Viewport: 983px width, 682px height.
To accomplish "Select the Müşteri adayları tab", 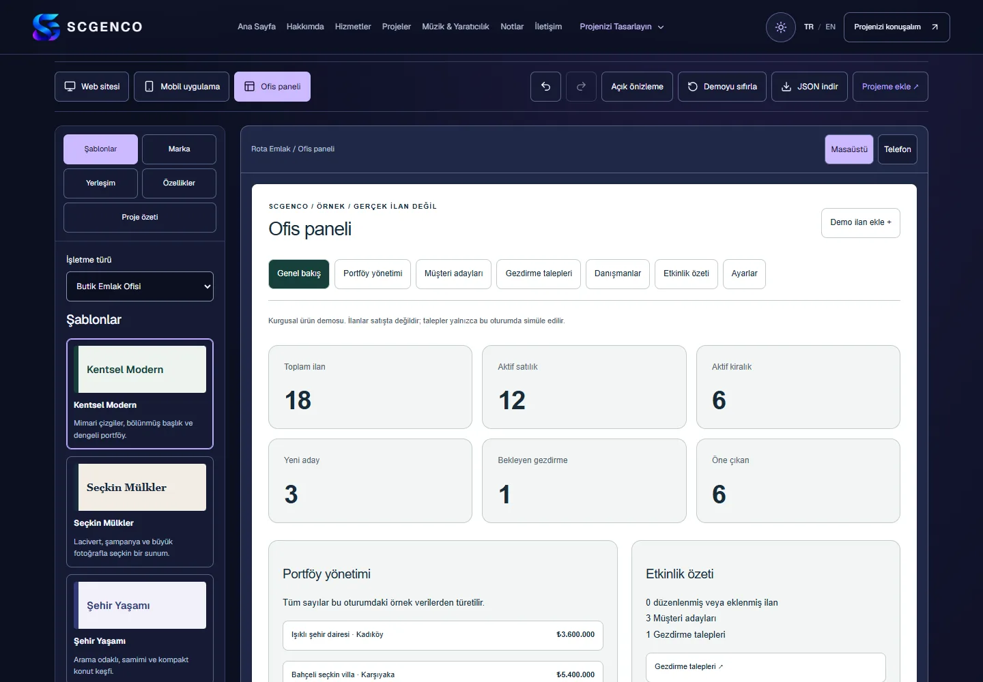I will (x=453, y=274).
